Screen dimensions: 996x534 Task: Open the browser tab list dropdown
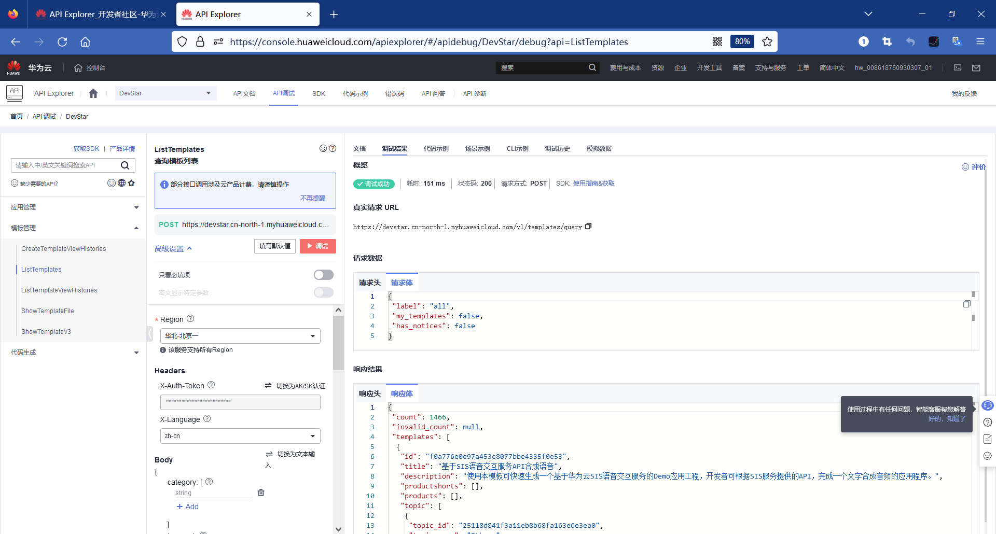point(868,14)
